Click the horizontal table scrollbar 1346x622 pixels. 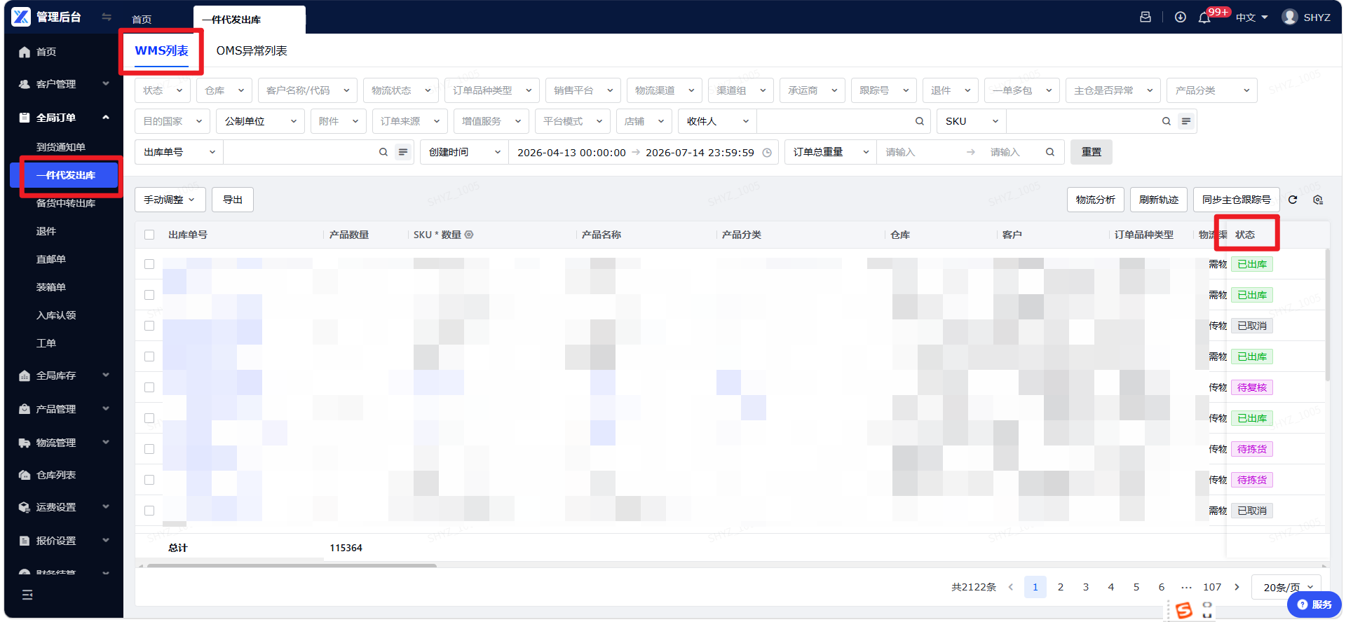[x=292, y=565]
